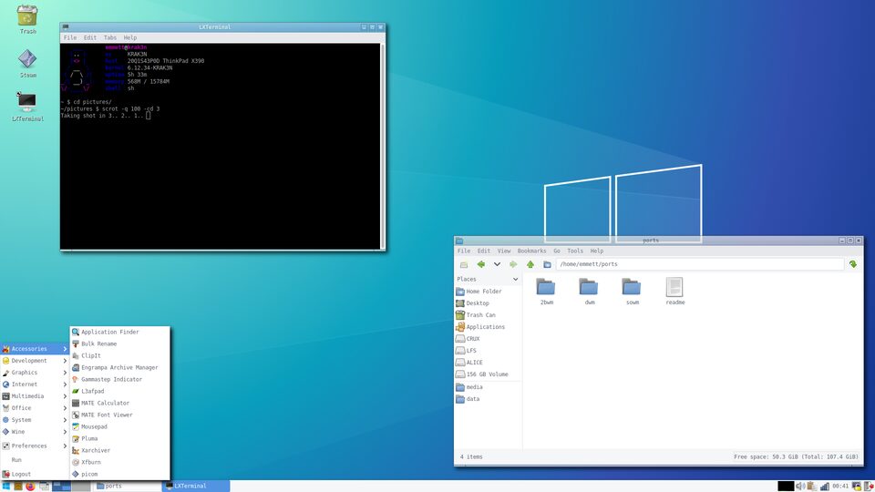
Task: Open MATE Calculator
Action: coord(119,404)
